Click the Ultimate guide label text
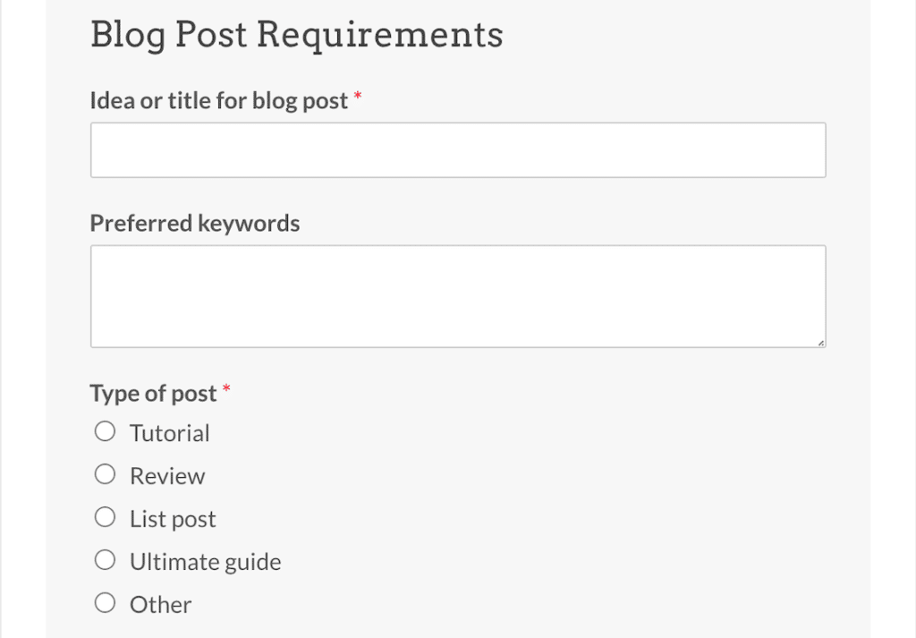Viewport: 916px width, 638px height. pyautogui.click(x=205, y=561)
